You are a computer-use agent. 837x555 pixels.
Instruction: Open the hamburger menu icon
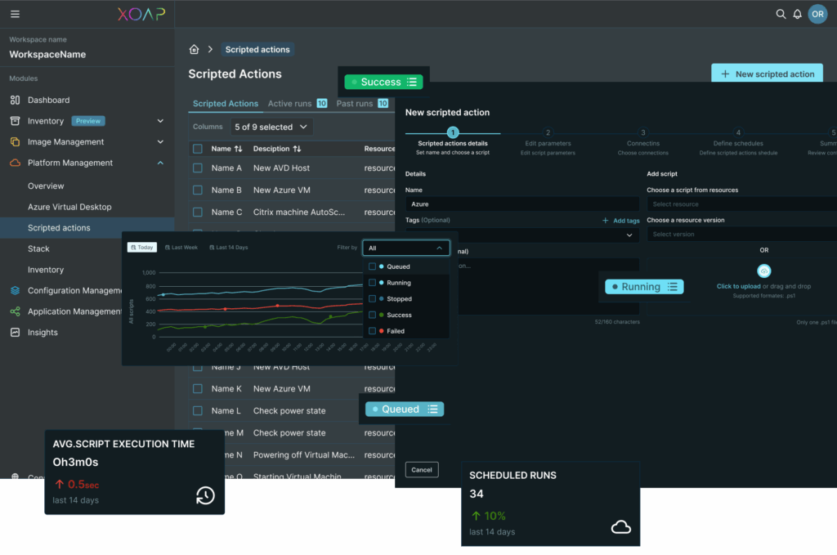pos(15,14)
